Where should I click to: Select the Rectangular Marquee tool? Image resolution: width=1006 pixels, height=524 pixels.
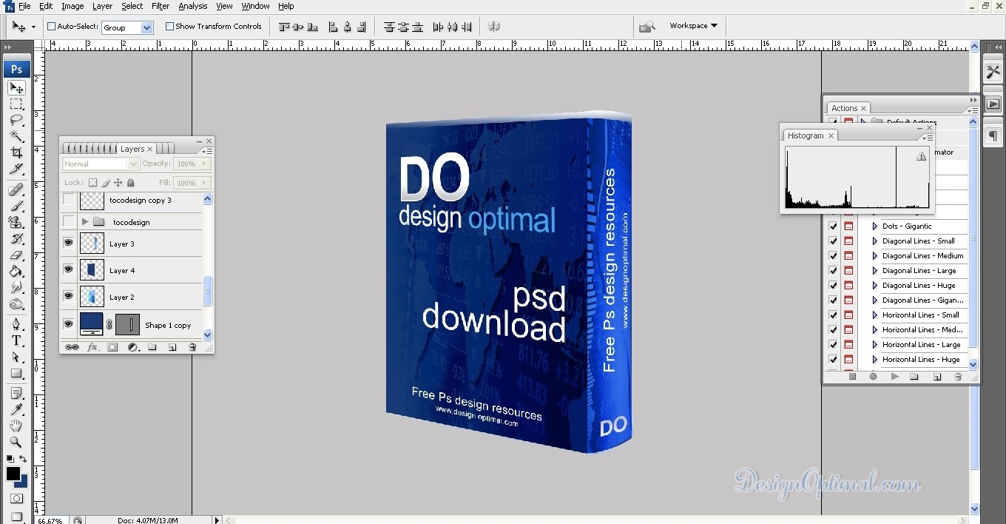(x=16, y=104)
